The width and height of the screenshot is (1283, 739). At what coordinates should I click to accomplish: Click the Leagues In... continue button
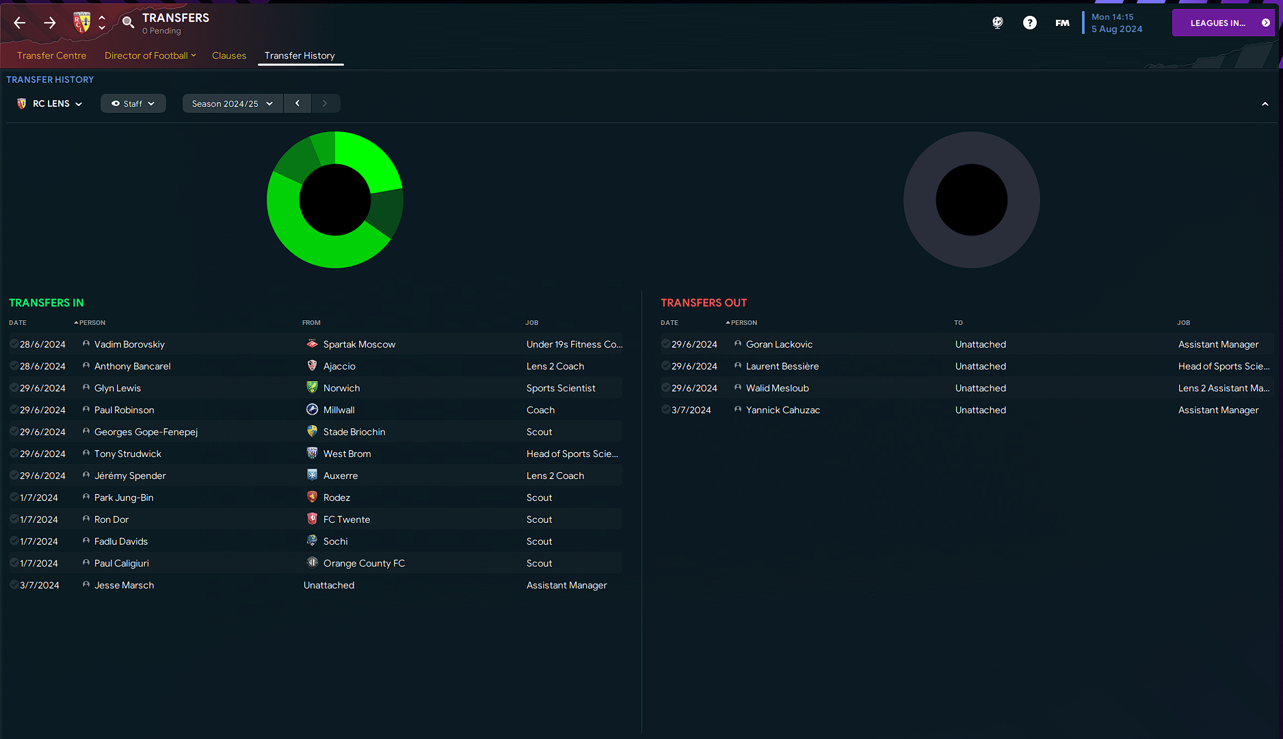tap(1224, 23)
